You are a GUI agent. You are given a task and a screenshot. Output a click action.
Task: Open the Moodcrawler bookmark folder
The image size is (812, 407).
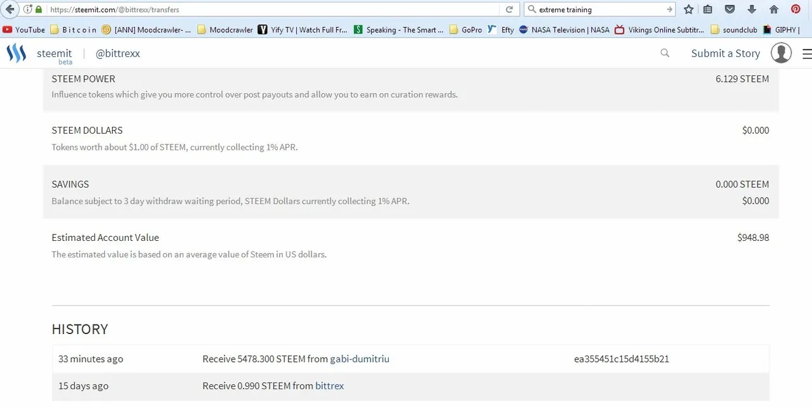tap(225, 30)
